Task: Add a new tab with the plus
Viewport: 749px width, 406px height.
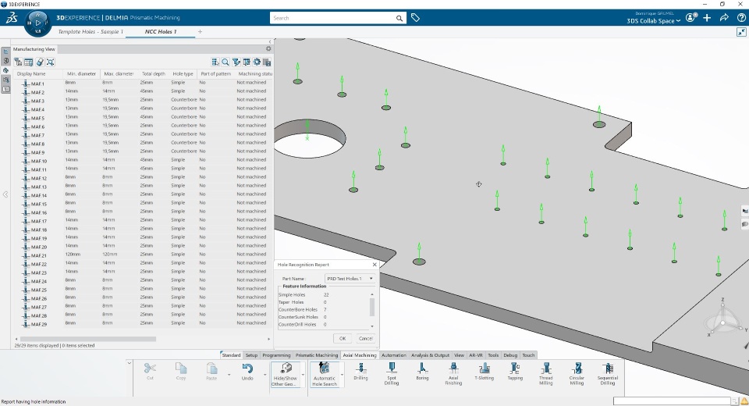Action: (x=201, y=31)
